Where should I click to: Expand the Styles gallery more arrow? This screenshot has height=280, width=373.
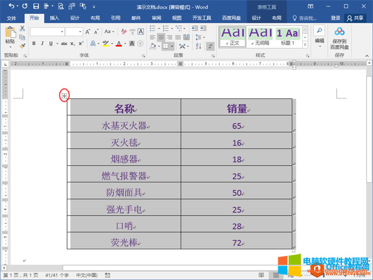point(305,45)
